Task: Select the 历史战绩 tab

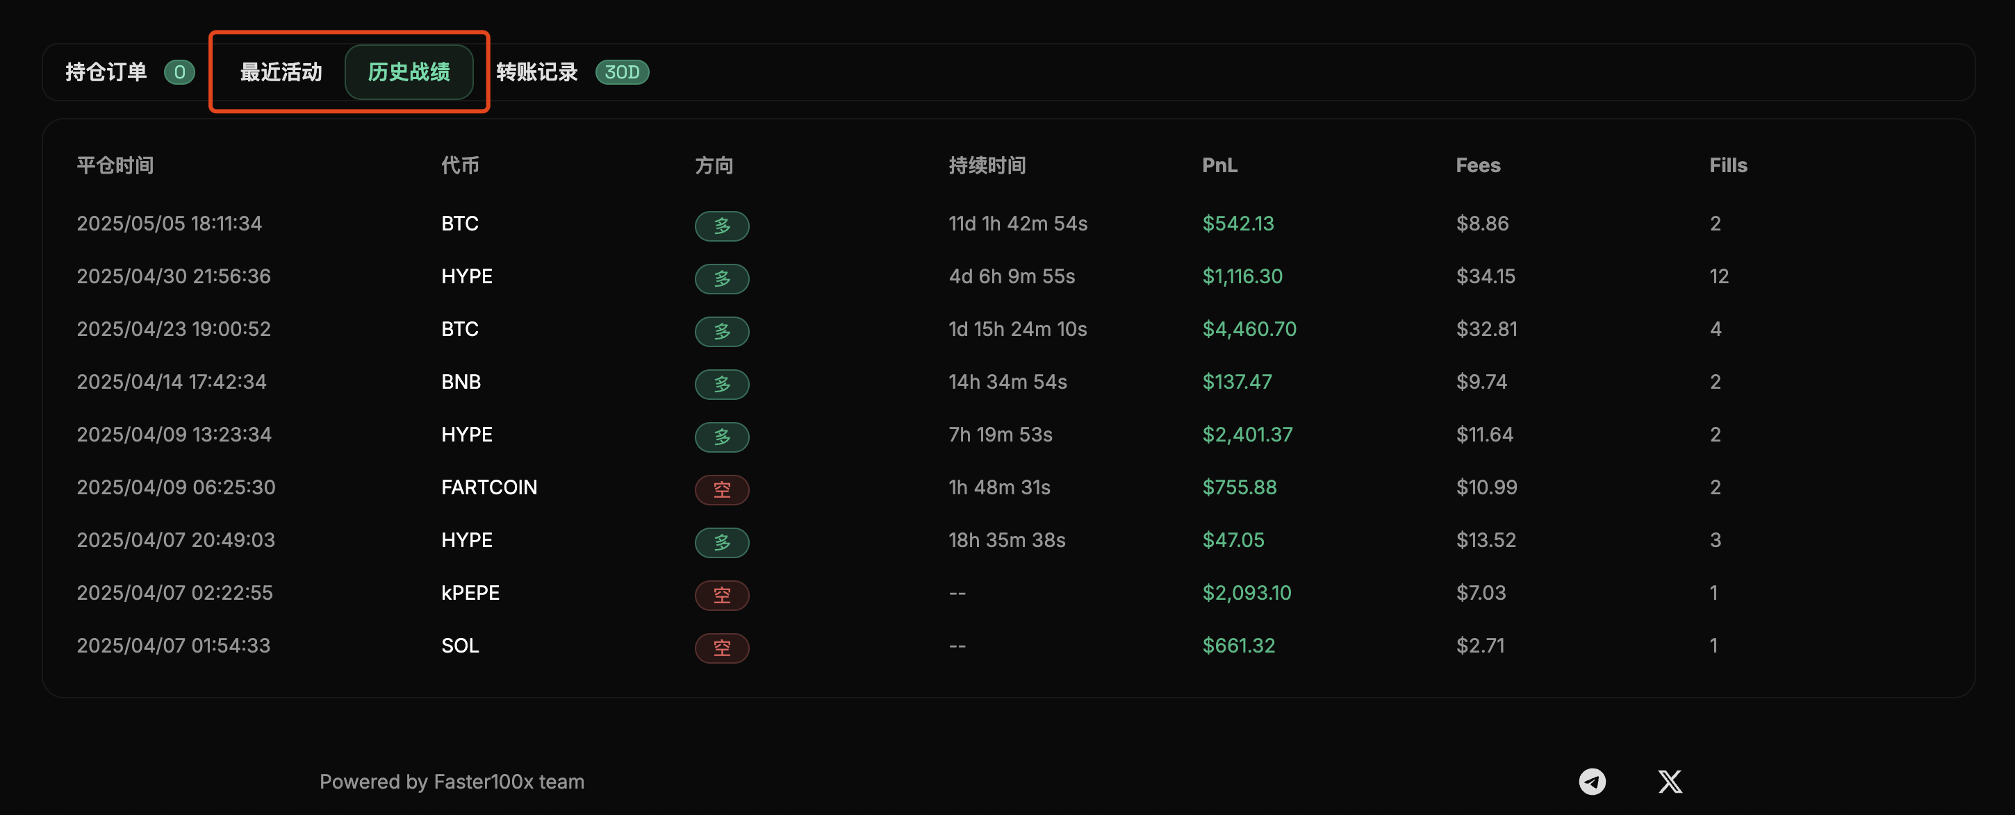Action: pos(409,73)
